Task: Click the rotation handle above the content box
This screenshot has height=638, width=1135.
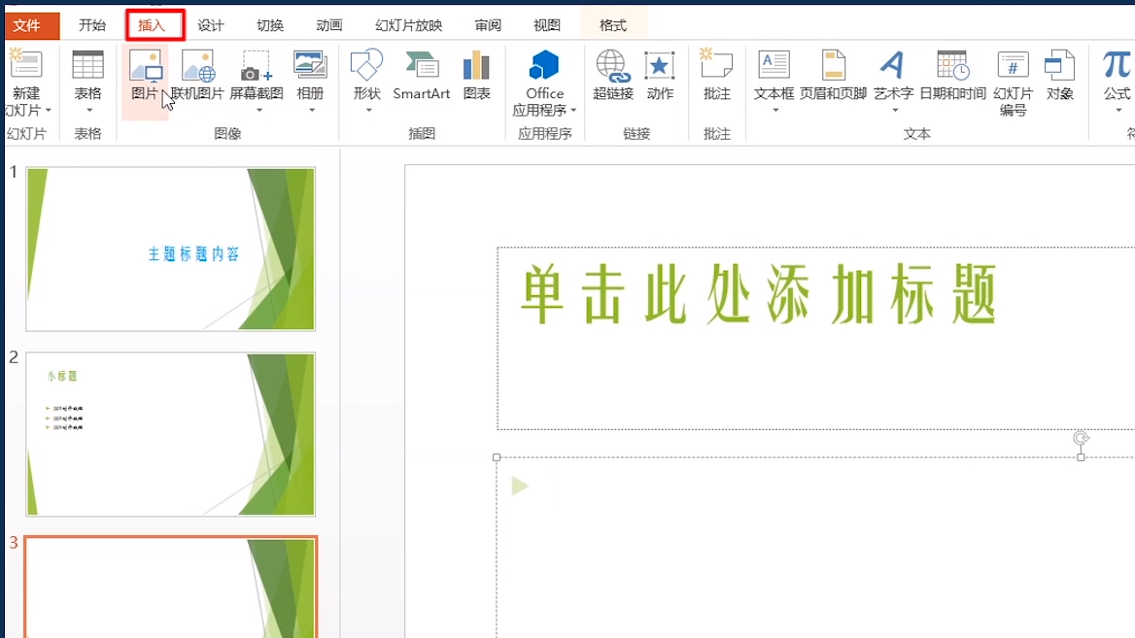Action: [x=1081, y=438]
